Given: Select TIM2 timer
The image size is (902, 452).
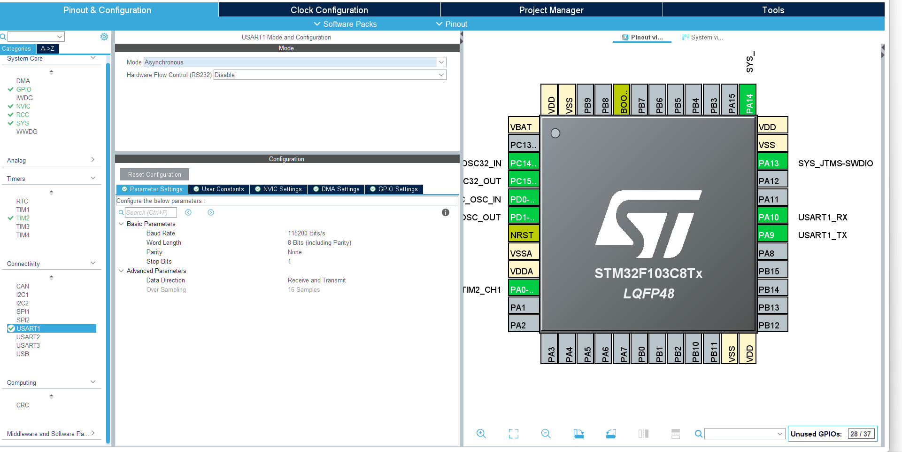Looking at the screenshot, I should tap(23, 218).
